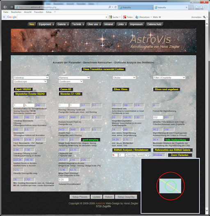
Task: Click the Setup DeepSky button
Action: pos(126,197)
